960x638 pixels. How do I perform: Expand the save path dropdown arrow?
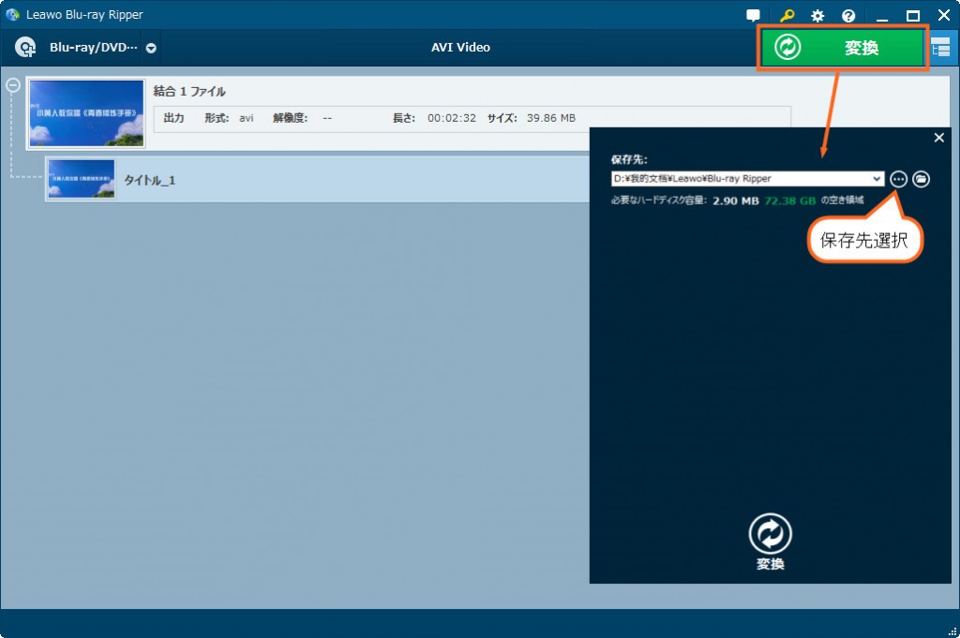[877, 179]
